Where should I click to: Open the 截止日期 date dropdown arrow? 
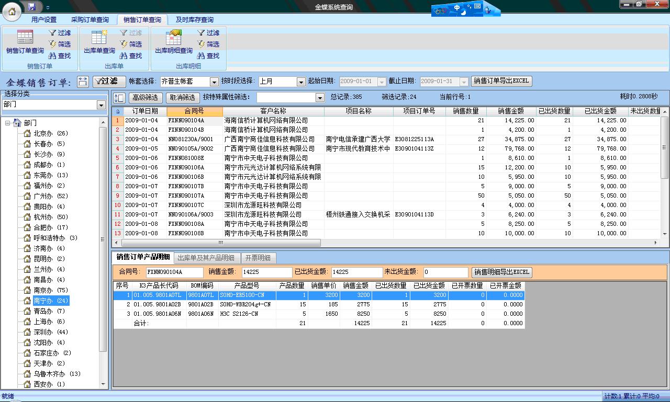[x=464, y=82]
